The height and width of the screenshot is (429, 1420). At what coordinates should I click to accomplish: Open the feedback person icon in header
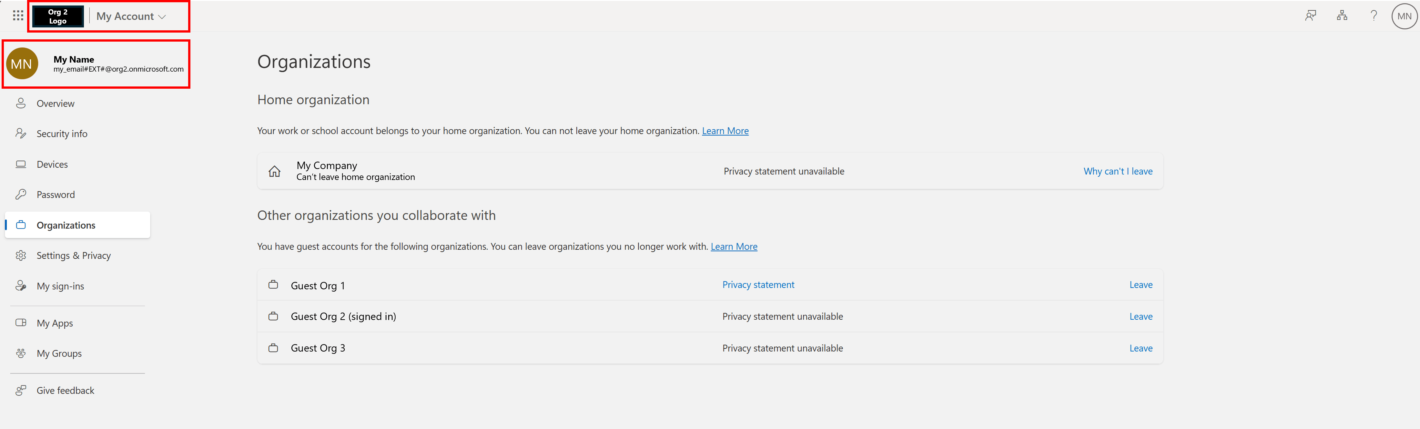click(x=1310, y=16)
